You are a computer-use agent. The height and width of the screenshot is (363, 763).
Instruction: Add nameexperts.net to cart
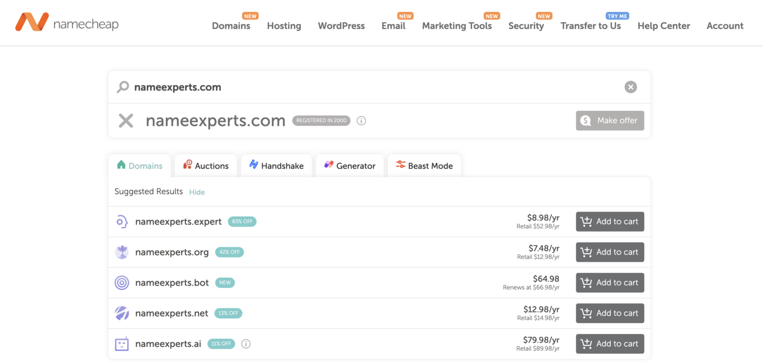click(610, 313)
